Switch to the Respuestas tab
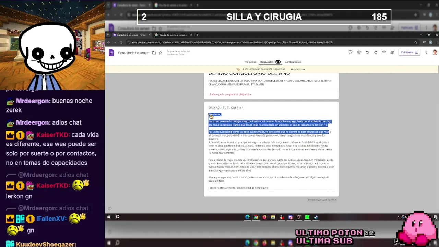The height and width of the screenshot is (247, 439). [270, 62]
